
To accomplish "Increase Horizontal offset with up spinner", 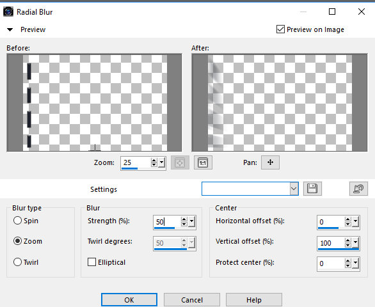I will [x=347, y=219].
